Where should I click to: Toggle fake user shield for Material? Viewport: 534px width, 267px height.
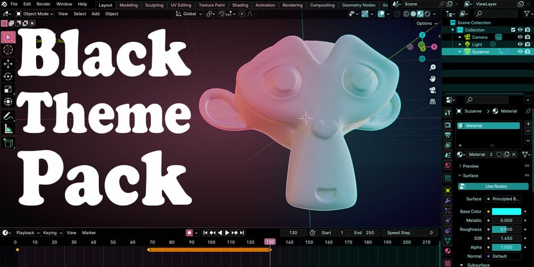(499, 154)
